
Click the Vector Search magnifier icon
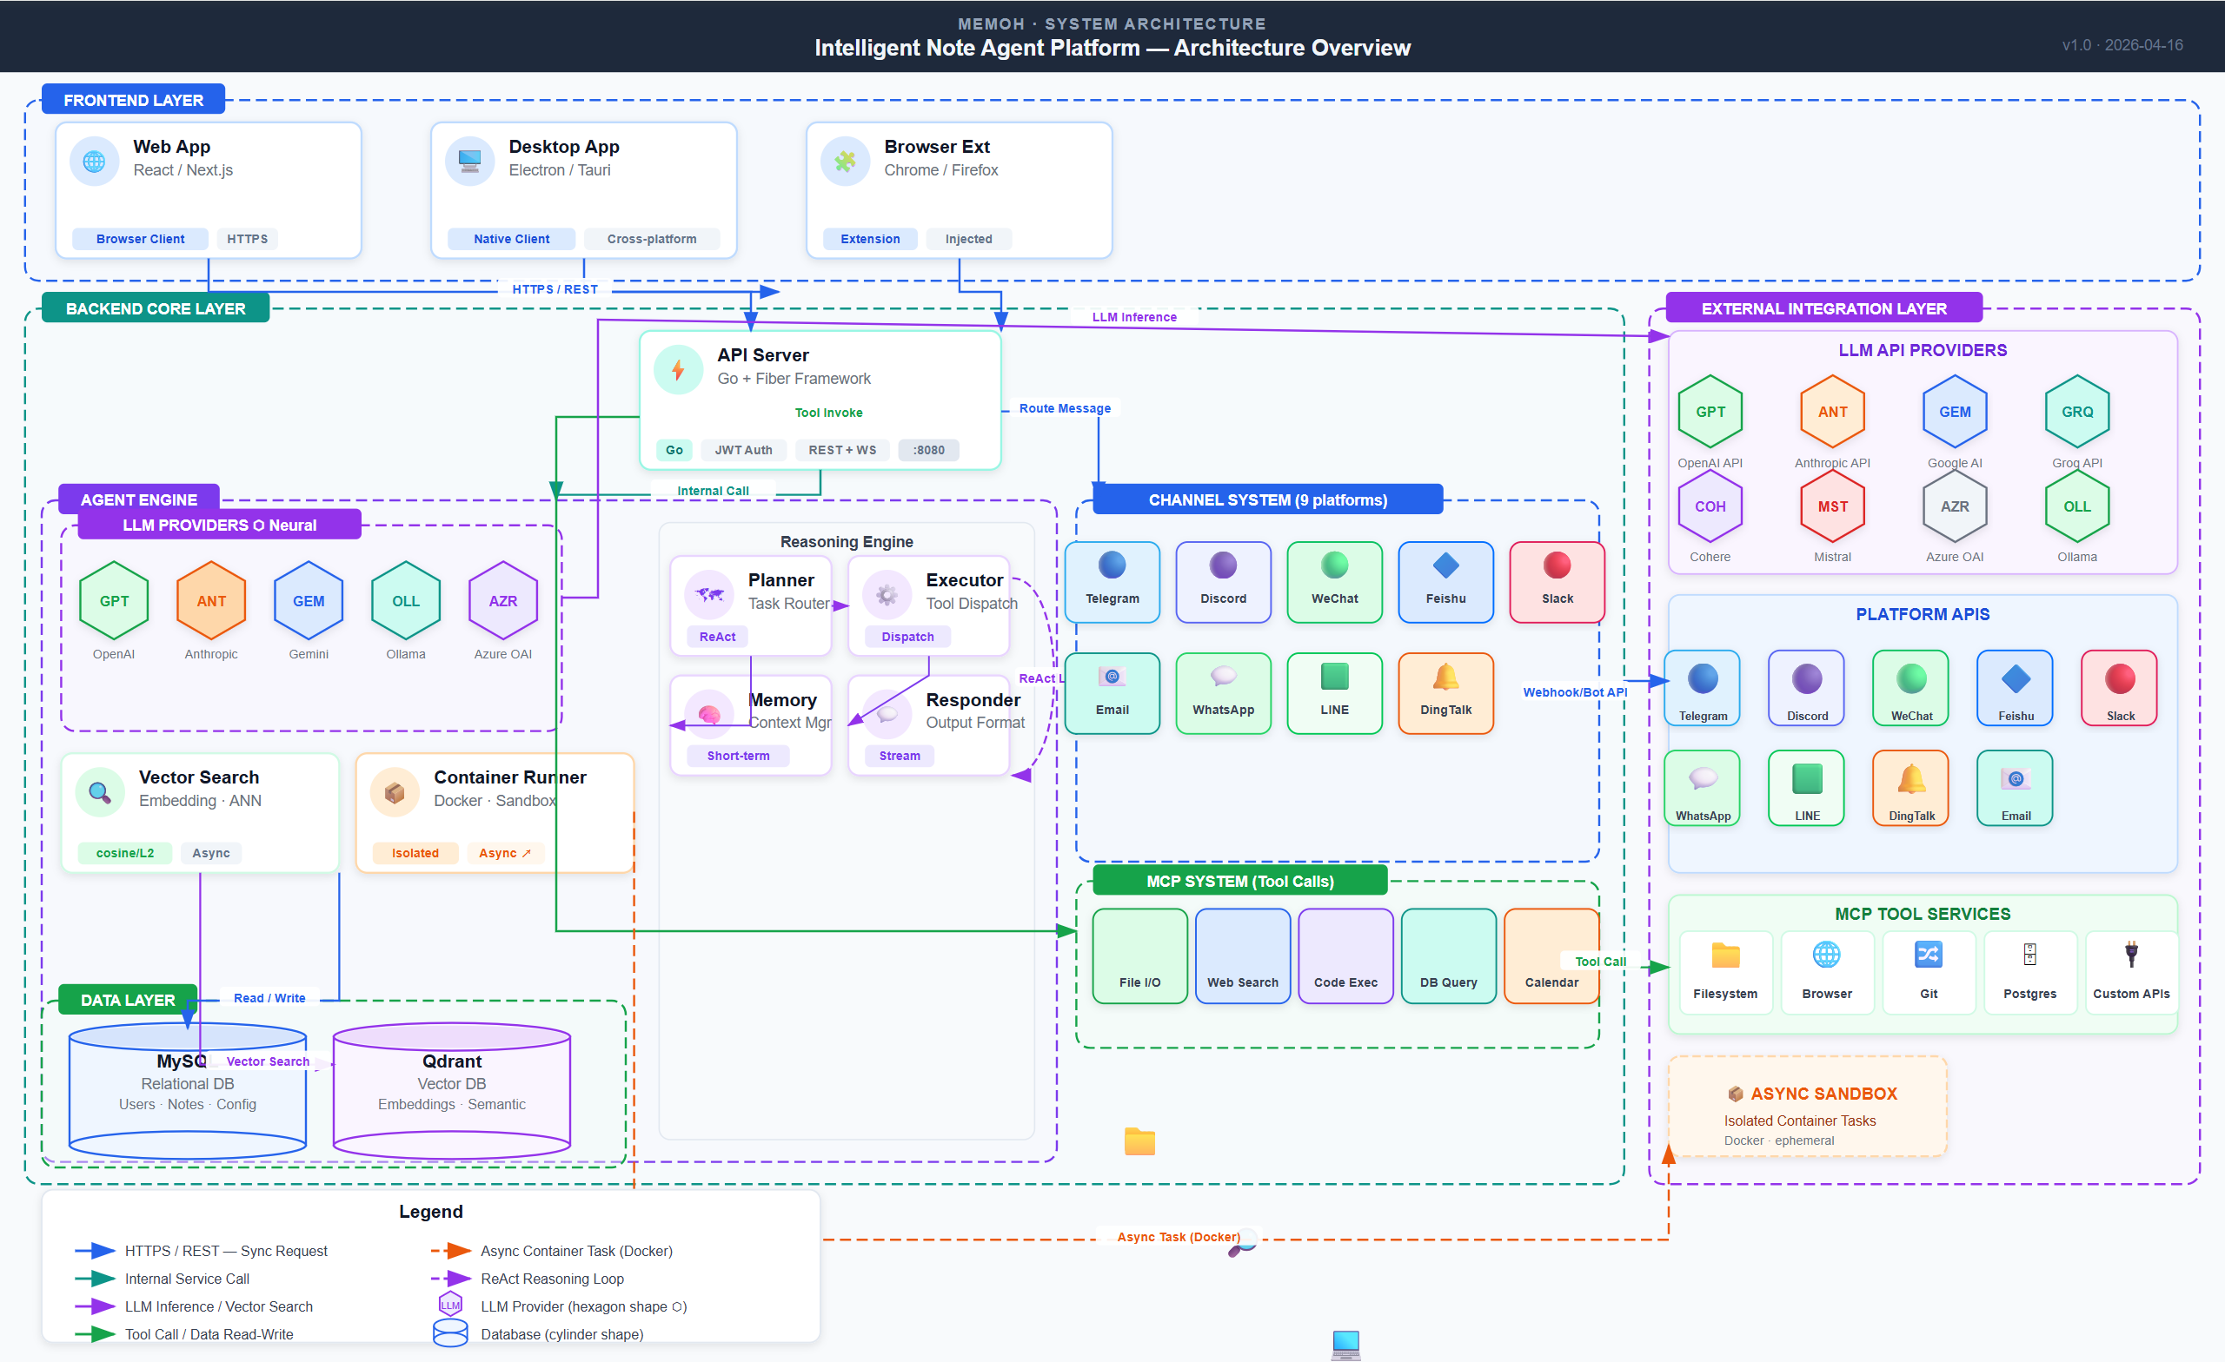pyautogui.click(x=100, y=792)
